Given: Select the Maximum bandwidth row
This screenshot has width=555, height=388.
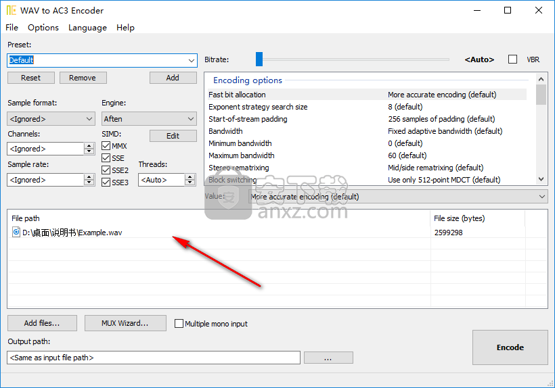Looking at the screenshot, I should coord(367,155).
